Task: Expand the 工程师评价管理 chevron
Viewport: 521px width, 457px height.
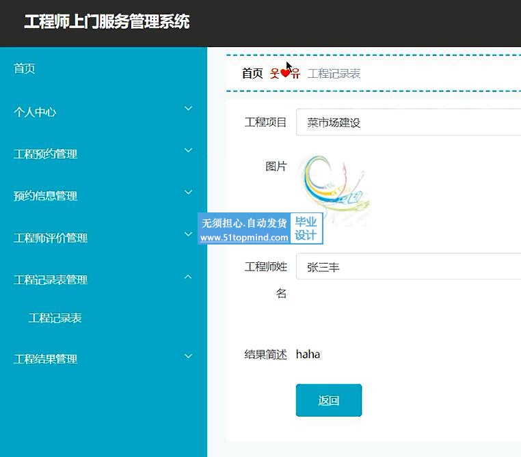Action: [189, 234]
